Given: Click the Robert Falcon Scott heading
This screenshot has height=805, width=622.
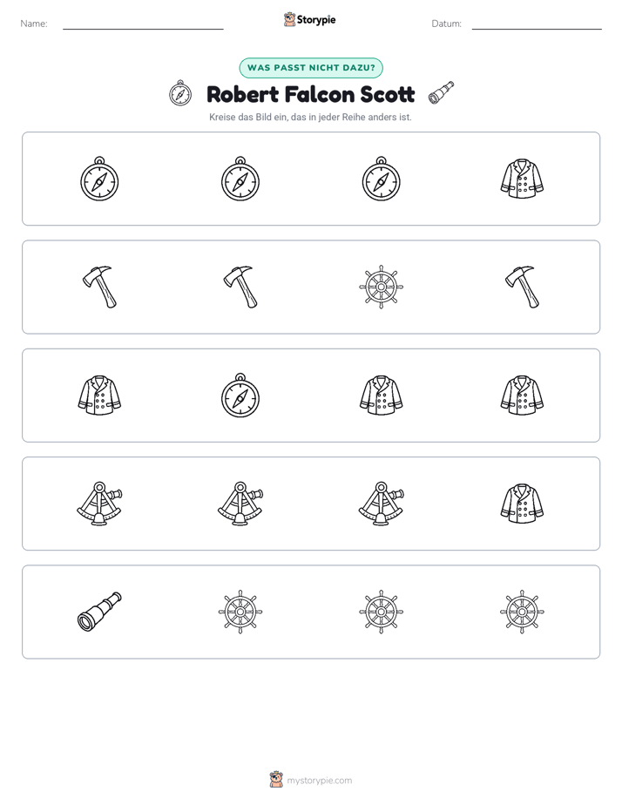Looking at the screenshot, I should tap(310, 94).
